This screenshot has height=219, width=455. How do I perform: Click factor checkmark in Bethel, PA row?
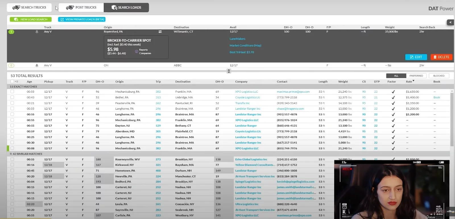click(393, 97)
